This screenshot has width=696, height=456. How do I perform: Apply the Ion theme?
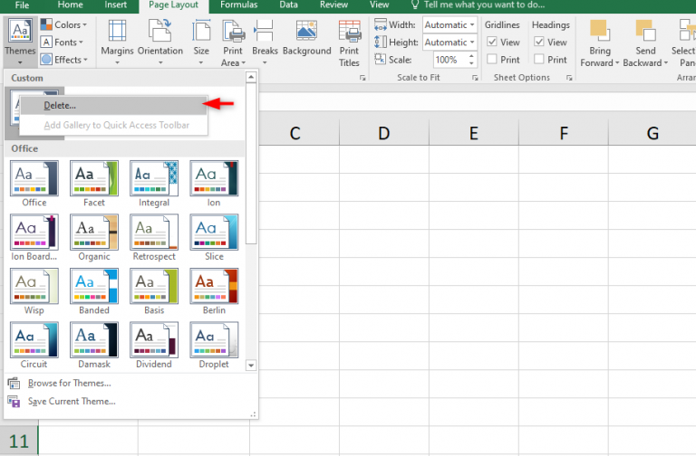(x=214, y=184)
